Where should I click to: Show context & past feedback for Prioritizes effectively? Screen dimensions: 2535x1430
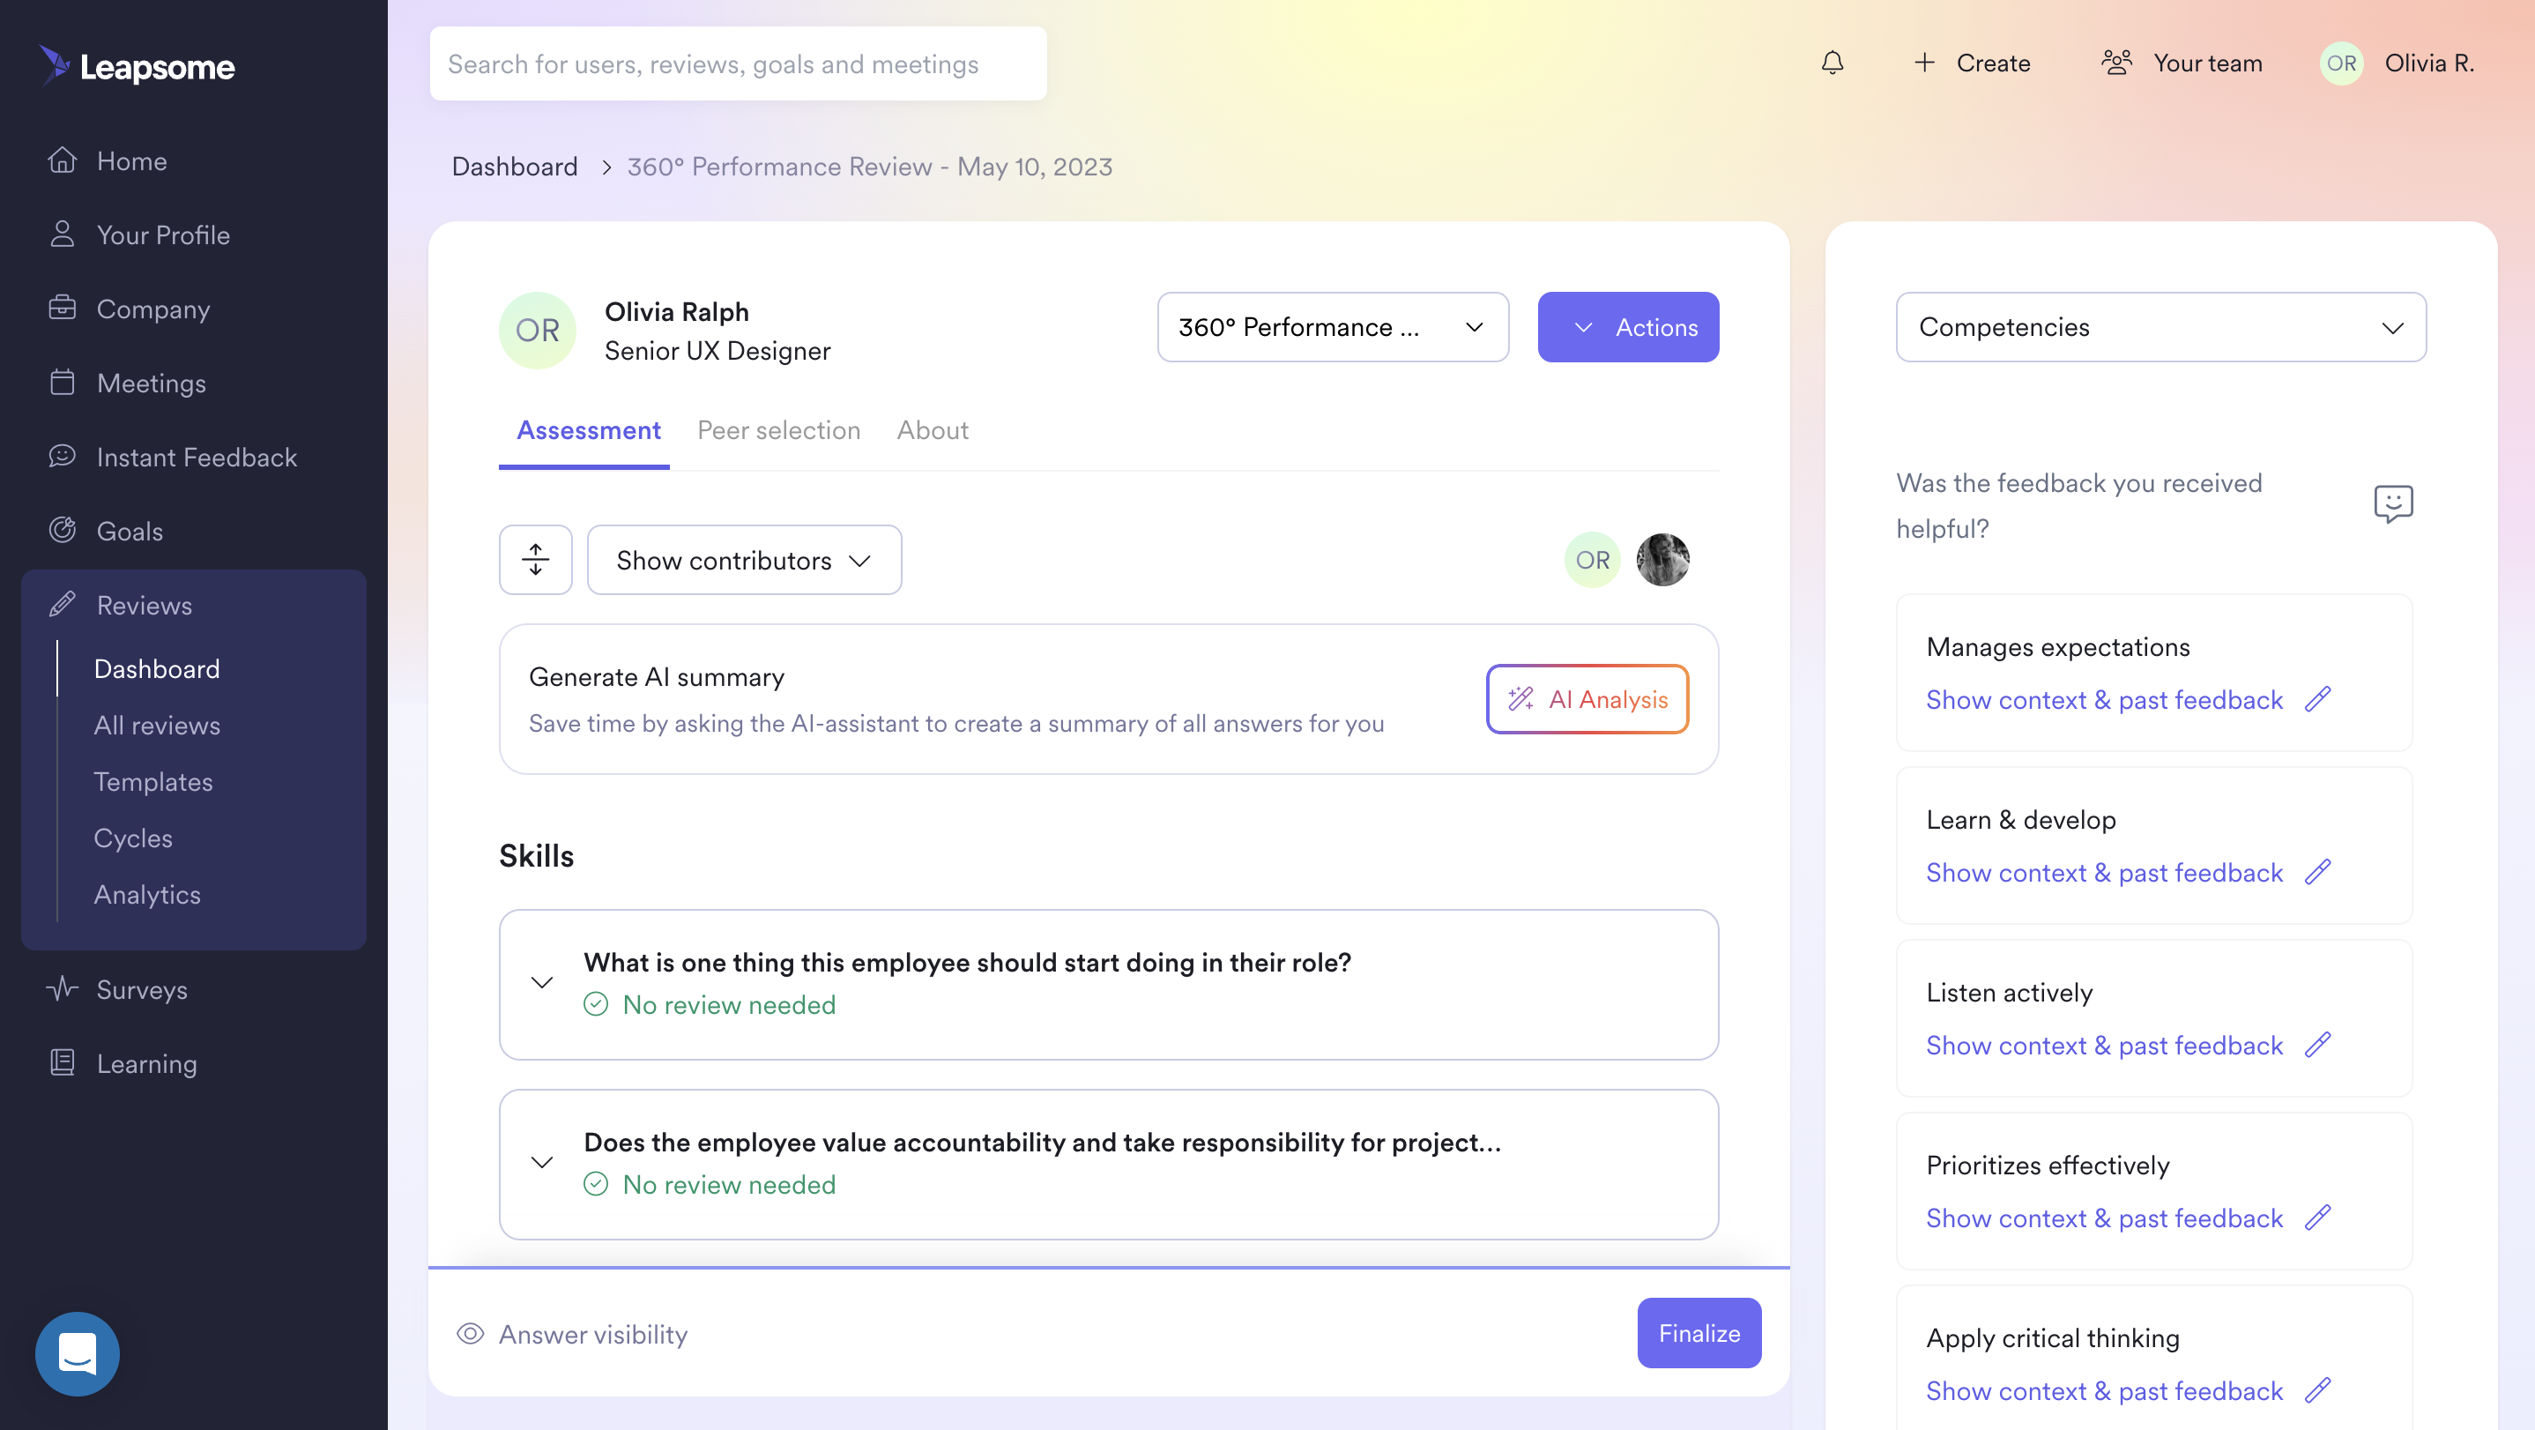coord(2104,1218)
